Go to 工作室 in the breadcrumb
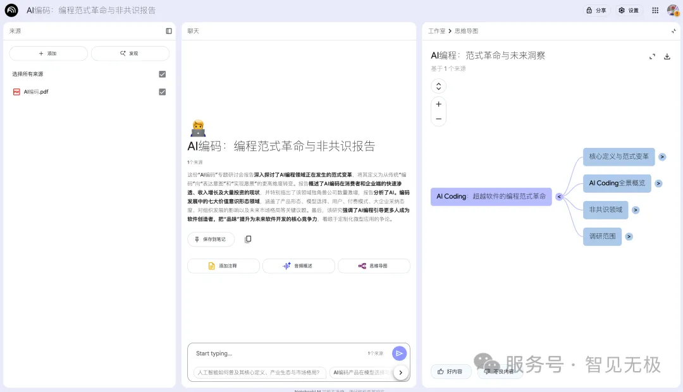The height and width of the screenshot is (392, 683). click(436, 30)
